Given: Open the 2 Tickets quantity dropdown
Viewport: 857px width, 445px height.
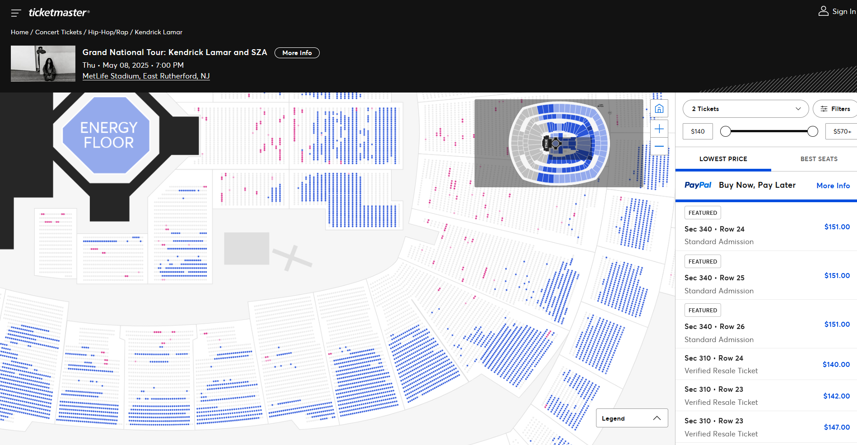Looking at the screenshot, I should (x=745, y=109).
